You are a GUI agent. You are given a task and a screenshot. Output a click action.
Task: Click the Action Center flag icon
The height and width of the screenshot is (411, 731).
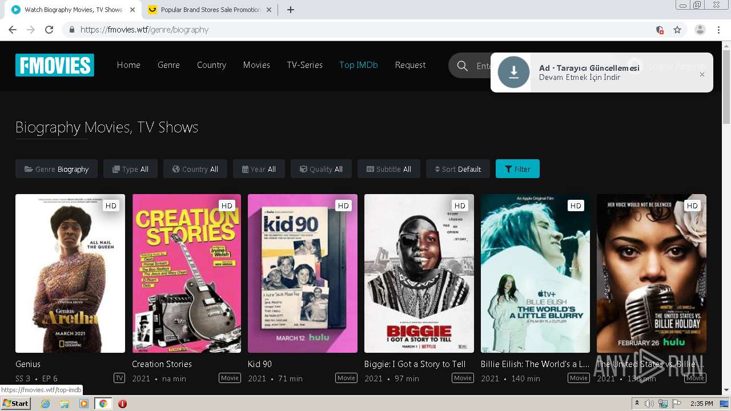click(677, 404)
